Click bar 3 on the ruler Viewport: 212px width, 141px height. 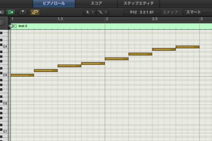click(x=201, y=19)
